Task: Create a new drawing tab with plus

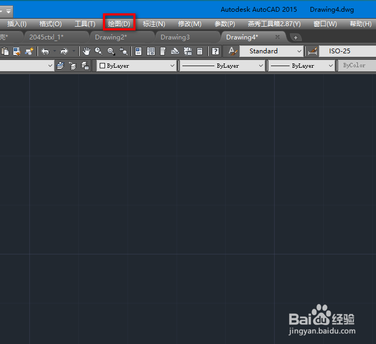Action: click(x=295, y=37)
